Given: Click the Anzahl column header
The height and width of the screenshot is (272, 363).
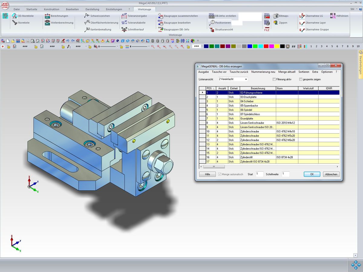Looking at the screenshot, I should tap(222, 88).
